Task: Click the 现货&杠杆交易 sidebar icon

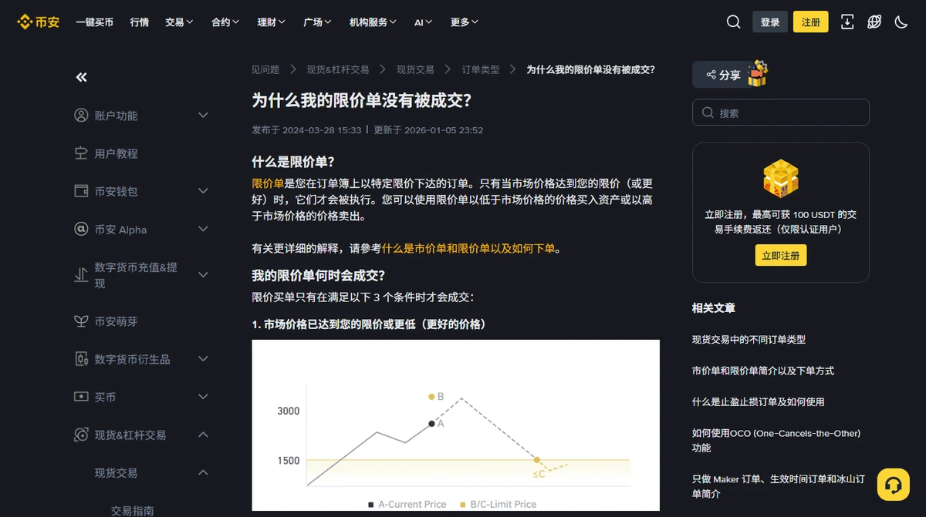Action: click(x=81, y=435)
